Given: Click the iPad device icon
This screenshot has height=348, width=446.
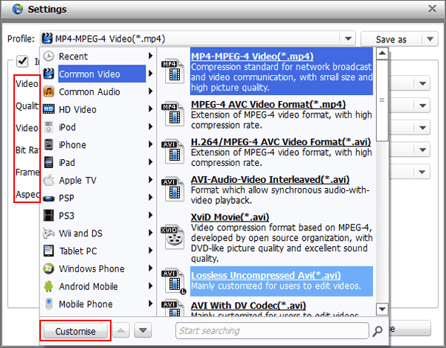Looking at the screenshot, I should (x=48, y=162).
